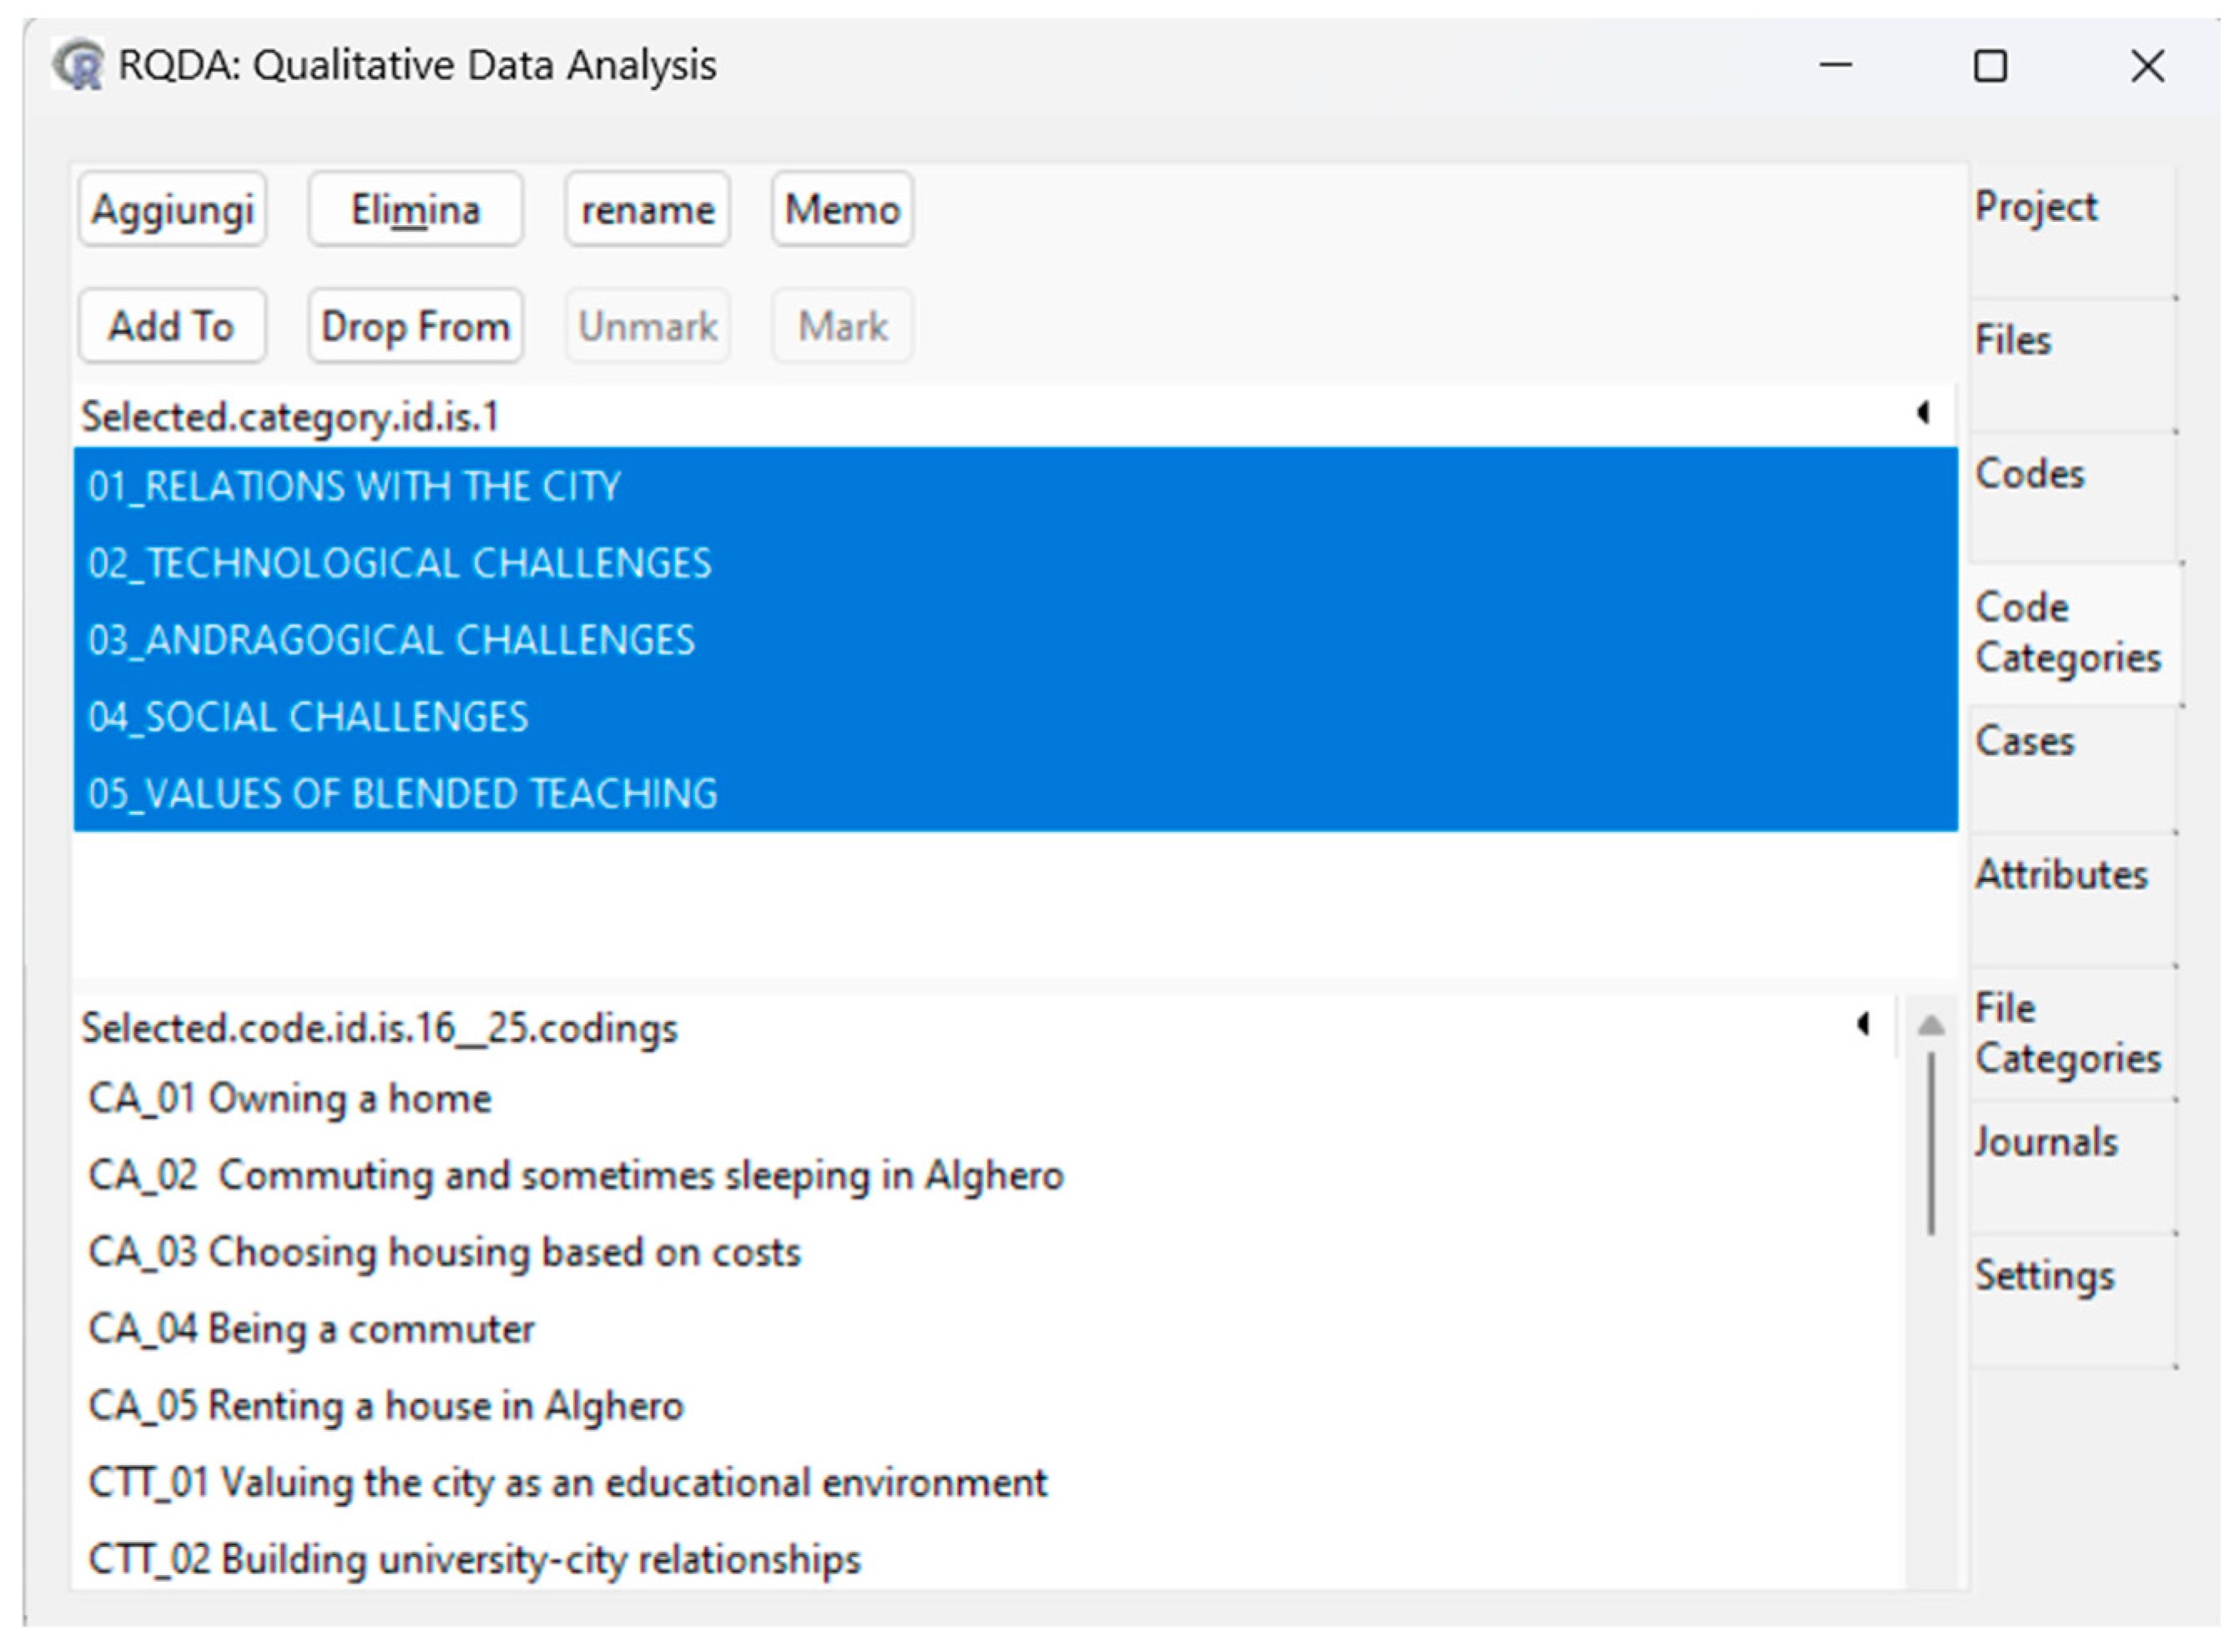Open the Memo for the category

coord(842,210)
